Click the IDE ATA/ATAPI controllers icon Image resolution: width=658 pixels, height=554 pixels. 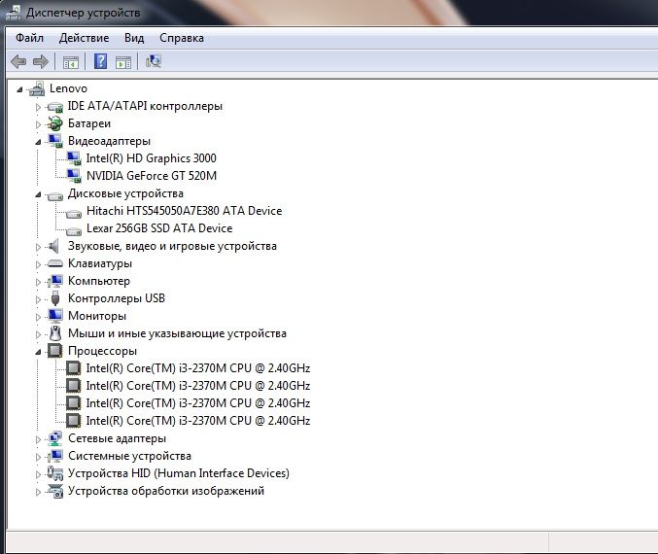click(55, 107)
